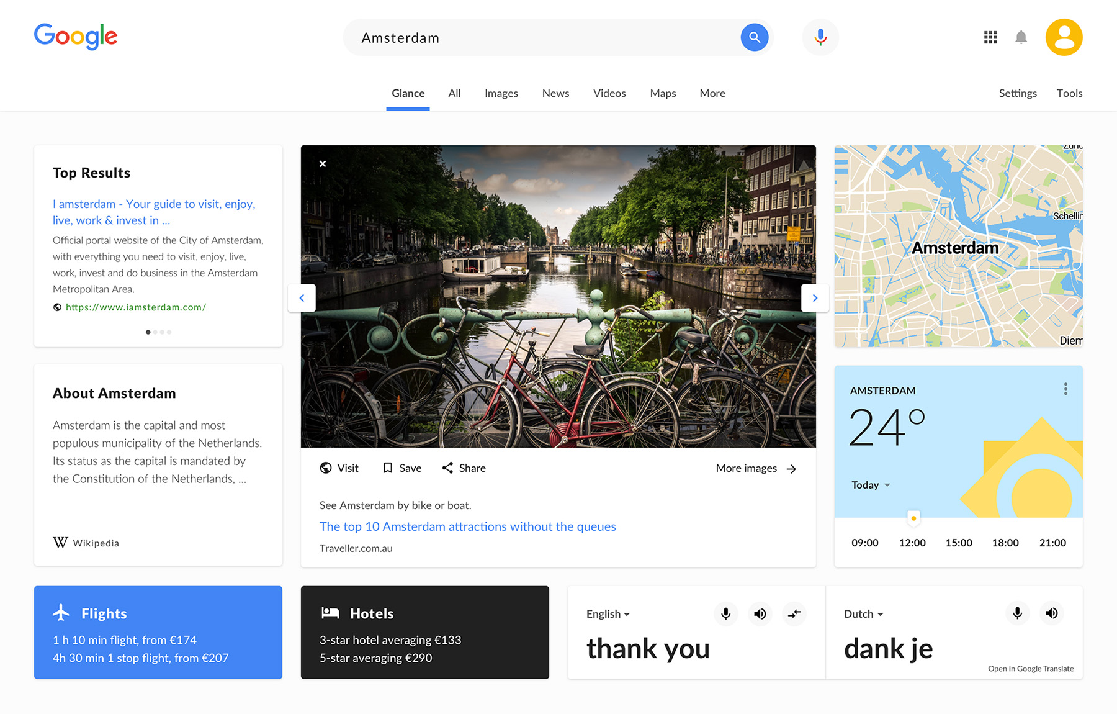Show previous image in carousel

tap(302, 298)
